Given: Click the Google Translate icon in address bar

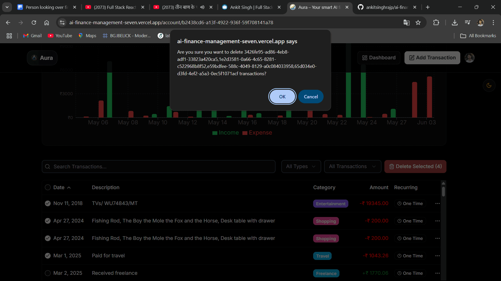Looking at the screenshot, I should click(x=407, y=23).
